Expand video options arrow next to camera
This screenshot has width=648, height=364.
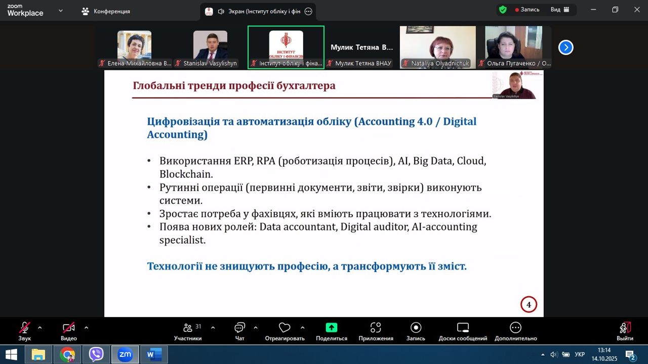[86, 328]
